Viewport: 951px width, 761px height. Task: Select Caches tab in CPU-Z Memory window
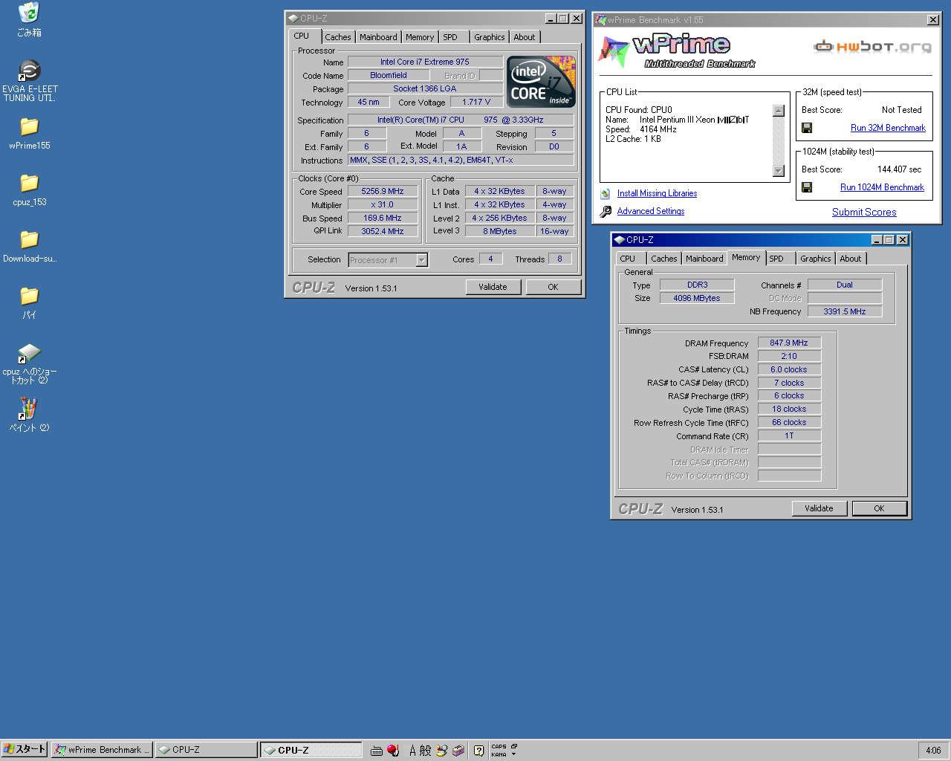click(x=664, y=259)
